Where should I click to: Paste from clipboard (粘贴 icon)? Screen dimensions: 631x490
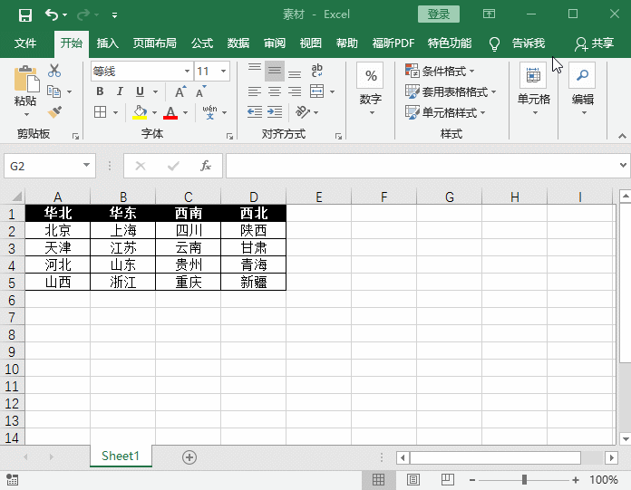tap(26, 79)
